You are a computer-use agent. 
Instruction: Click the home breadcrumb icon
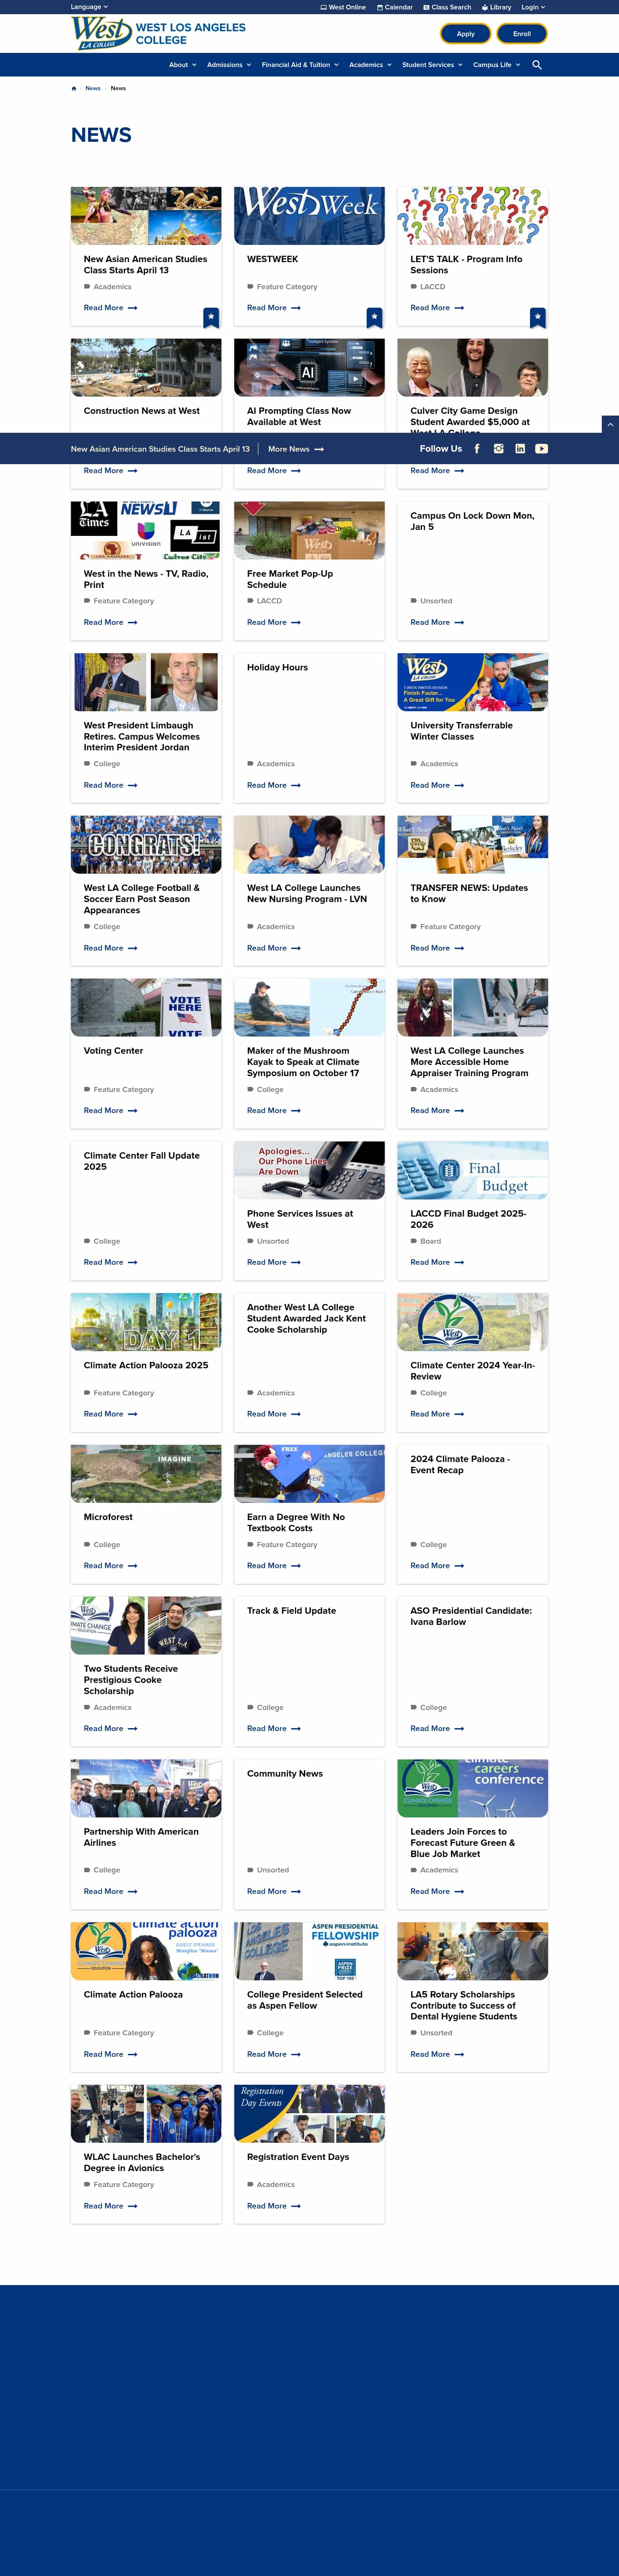pyautogui.click(x=74, y=88)
